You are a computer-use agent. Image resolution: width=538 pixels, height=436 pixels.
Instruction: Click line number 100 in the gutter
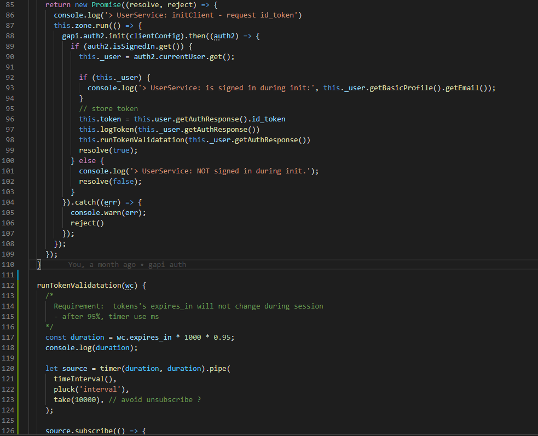(x=8, y=160)
